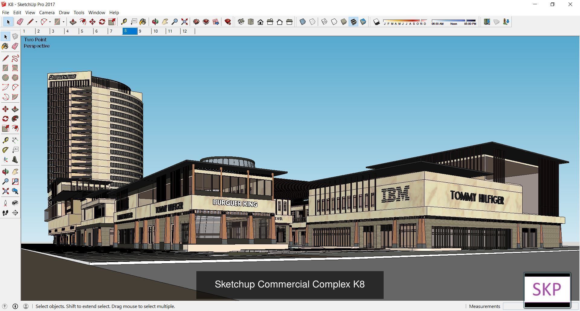580x311 pixels.
Task: Select the Orbit tool in top toolbar
Action: (155, 22)
